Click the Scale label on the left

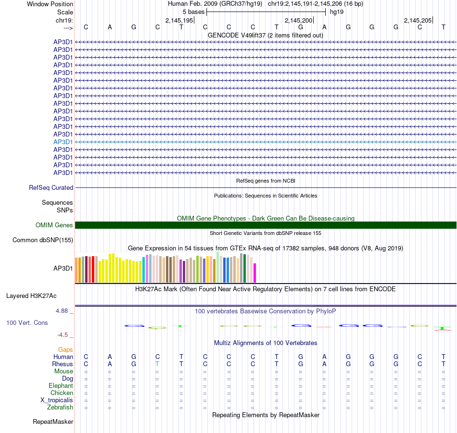point(65,12)
